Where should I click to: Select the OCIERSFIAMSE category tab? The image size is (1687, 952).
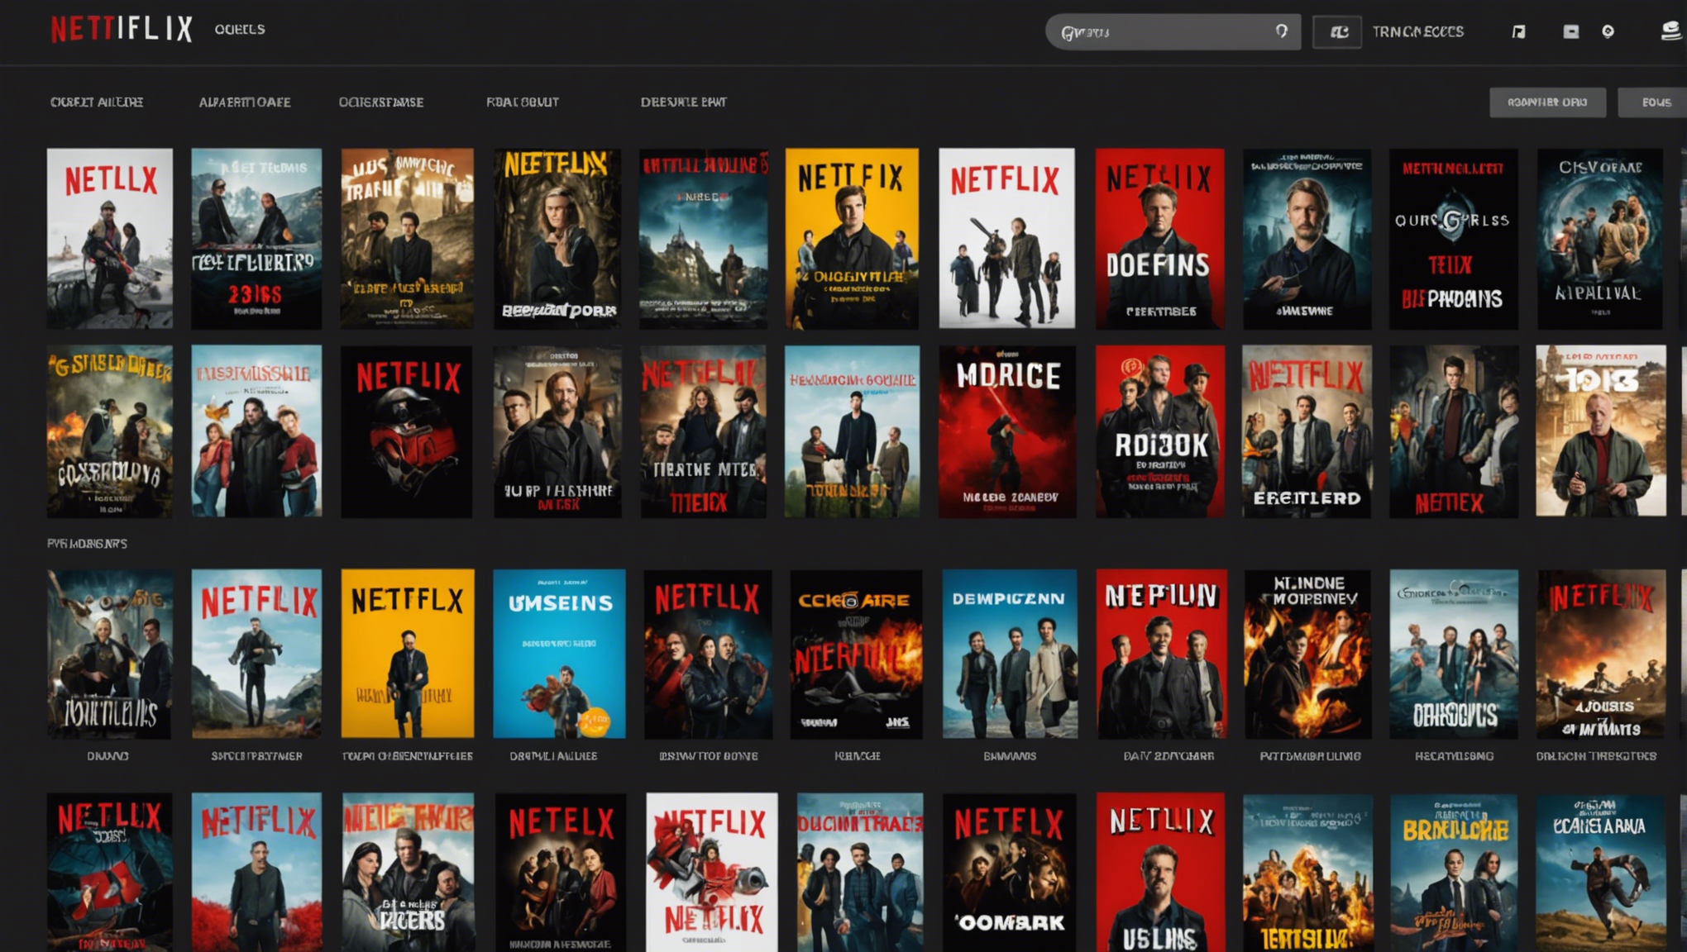380,102
